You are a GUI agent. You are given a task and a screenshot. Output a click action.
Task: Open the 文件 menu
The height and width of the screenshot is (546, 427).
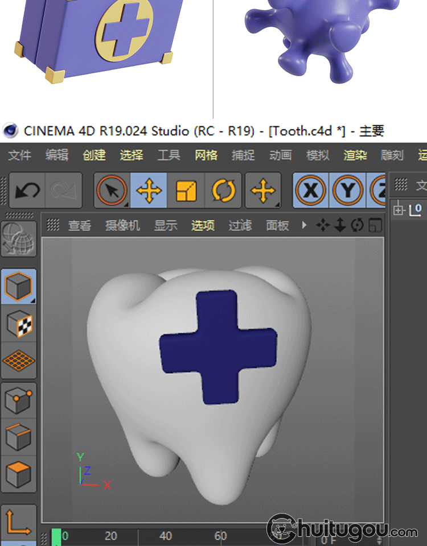[x=19, y=155]
